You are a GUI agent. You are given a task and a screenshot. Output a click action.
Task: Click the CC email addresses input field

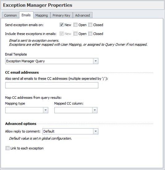pos(52,85)
